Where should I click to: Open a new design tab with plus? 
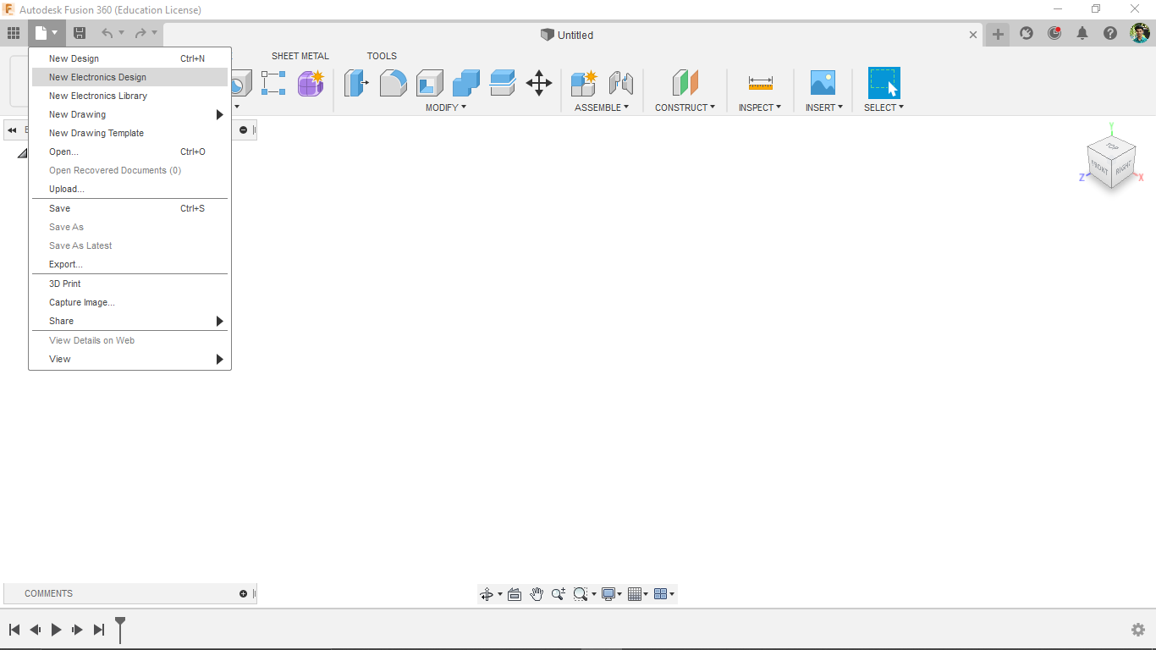click(x=998, y=34)
